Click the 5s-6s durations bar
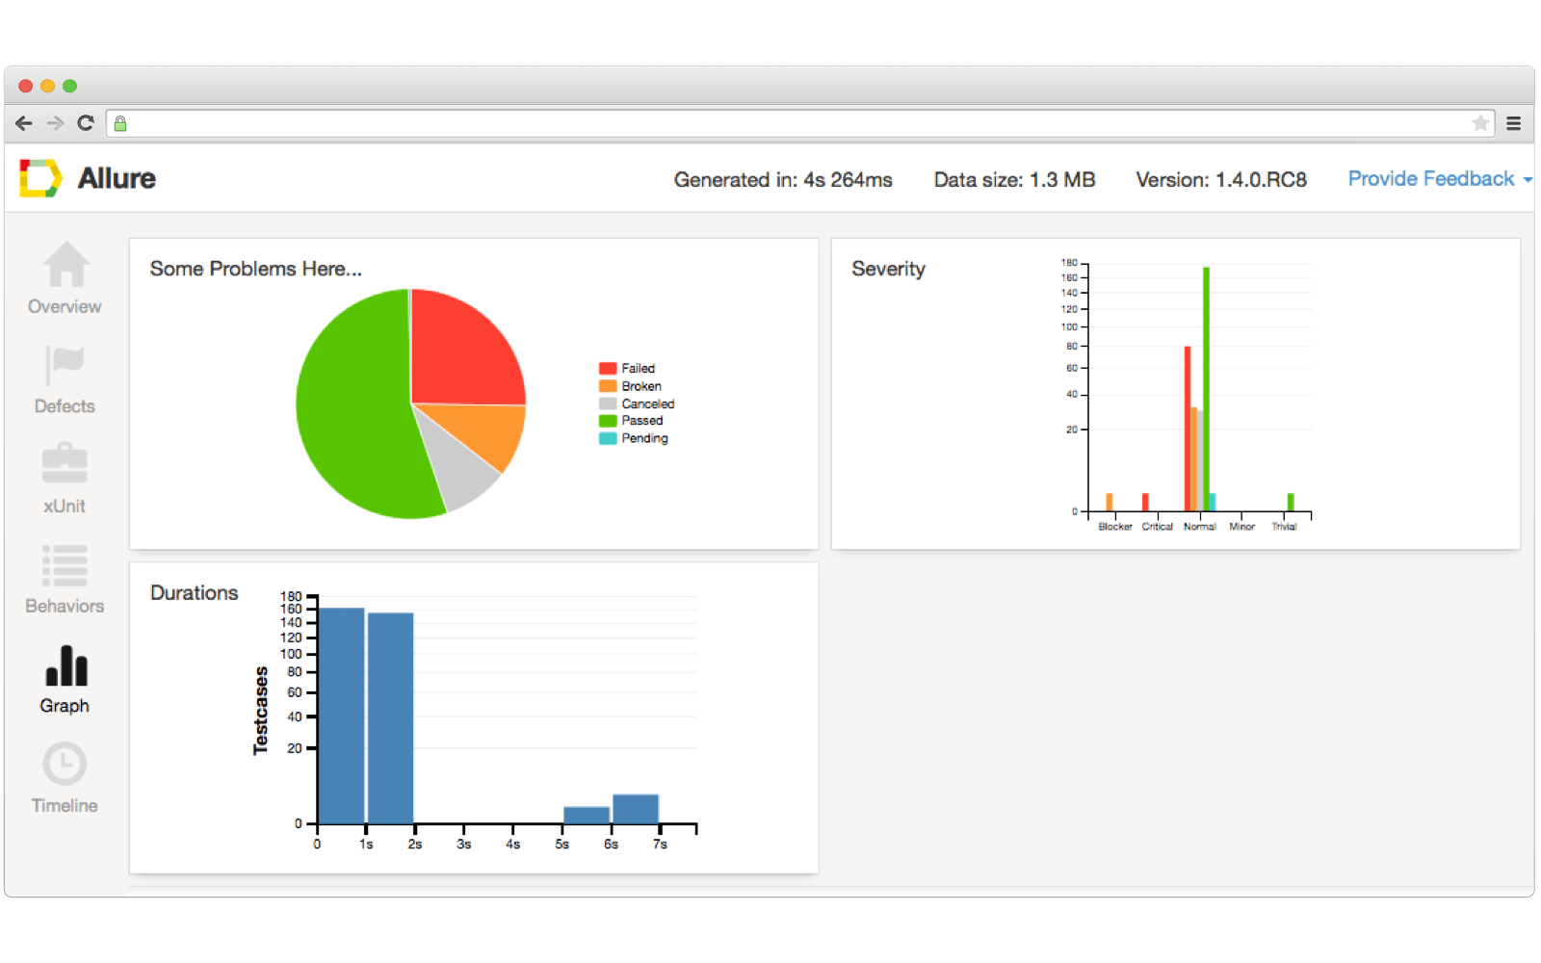The image size is (1541, 963). coord(587,816)
